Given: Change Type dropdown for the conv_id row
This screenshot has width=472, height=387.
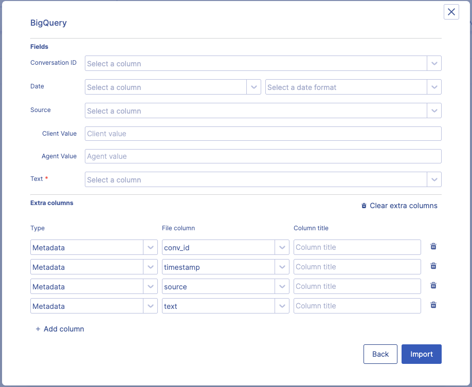Looking at the screenshot, I should 94,248.
